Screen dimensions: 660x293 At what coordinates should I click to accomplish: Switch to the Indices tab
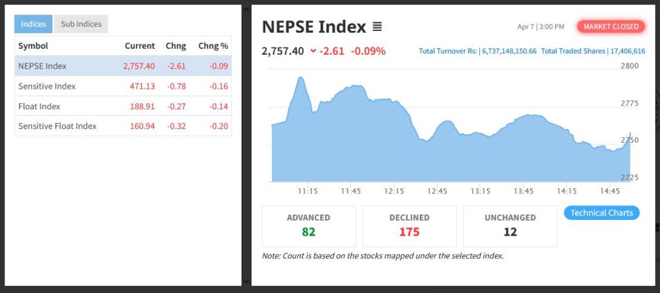click(x=33, y=24)
